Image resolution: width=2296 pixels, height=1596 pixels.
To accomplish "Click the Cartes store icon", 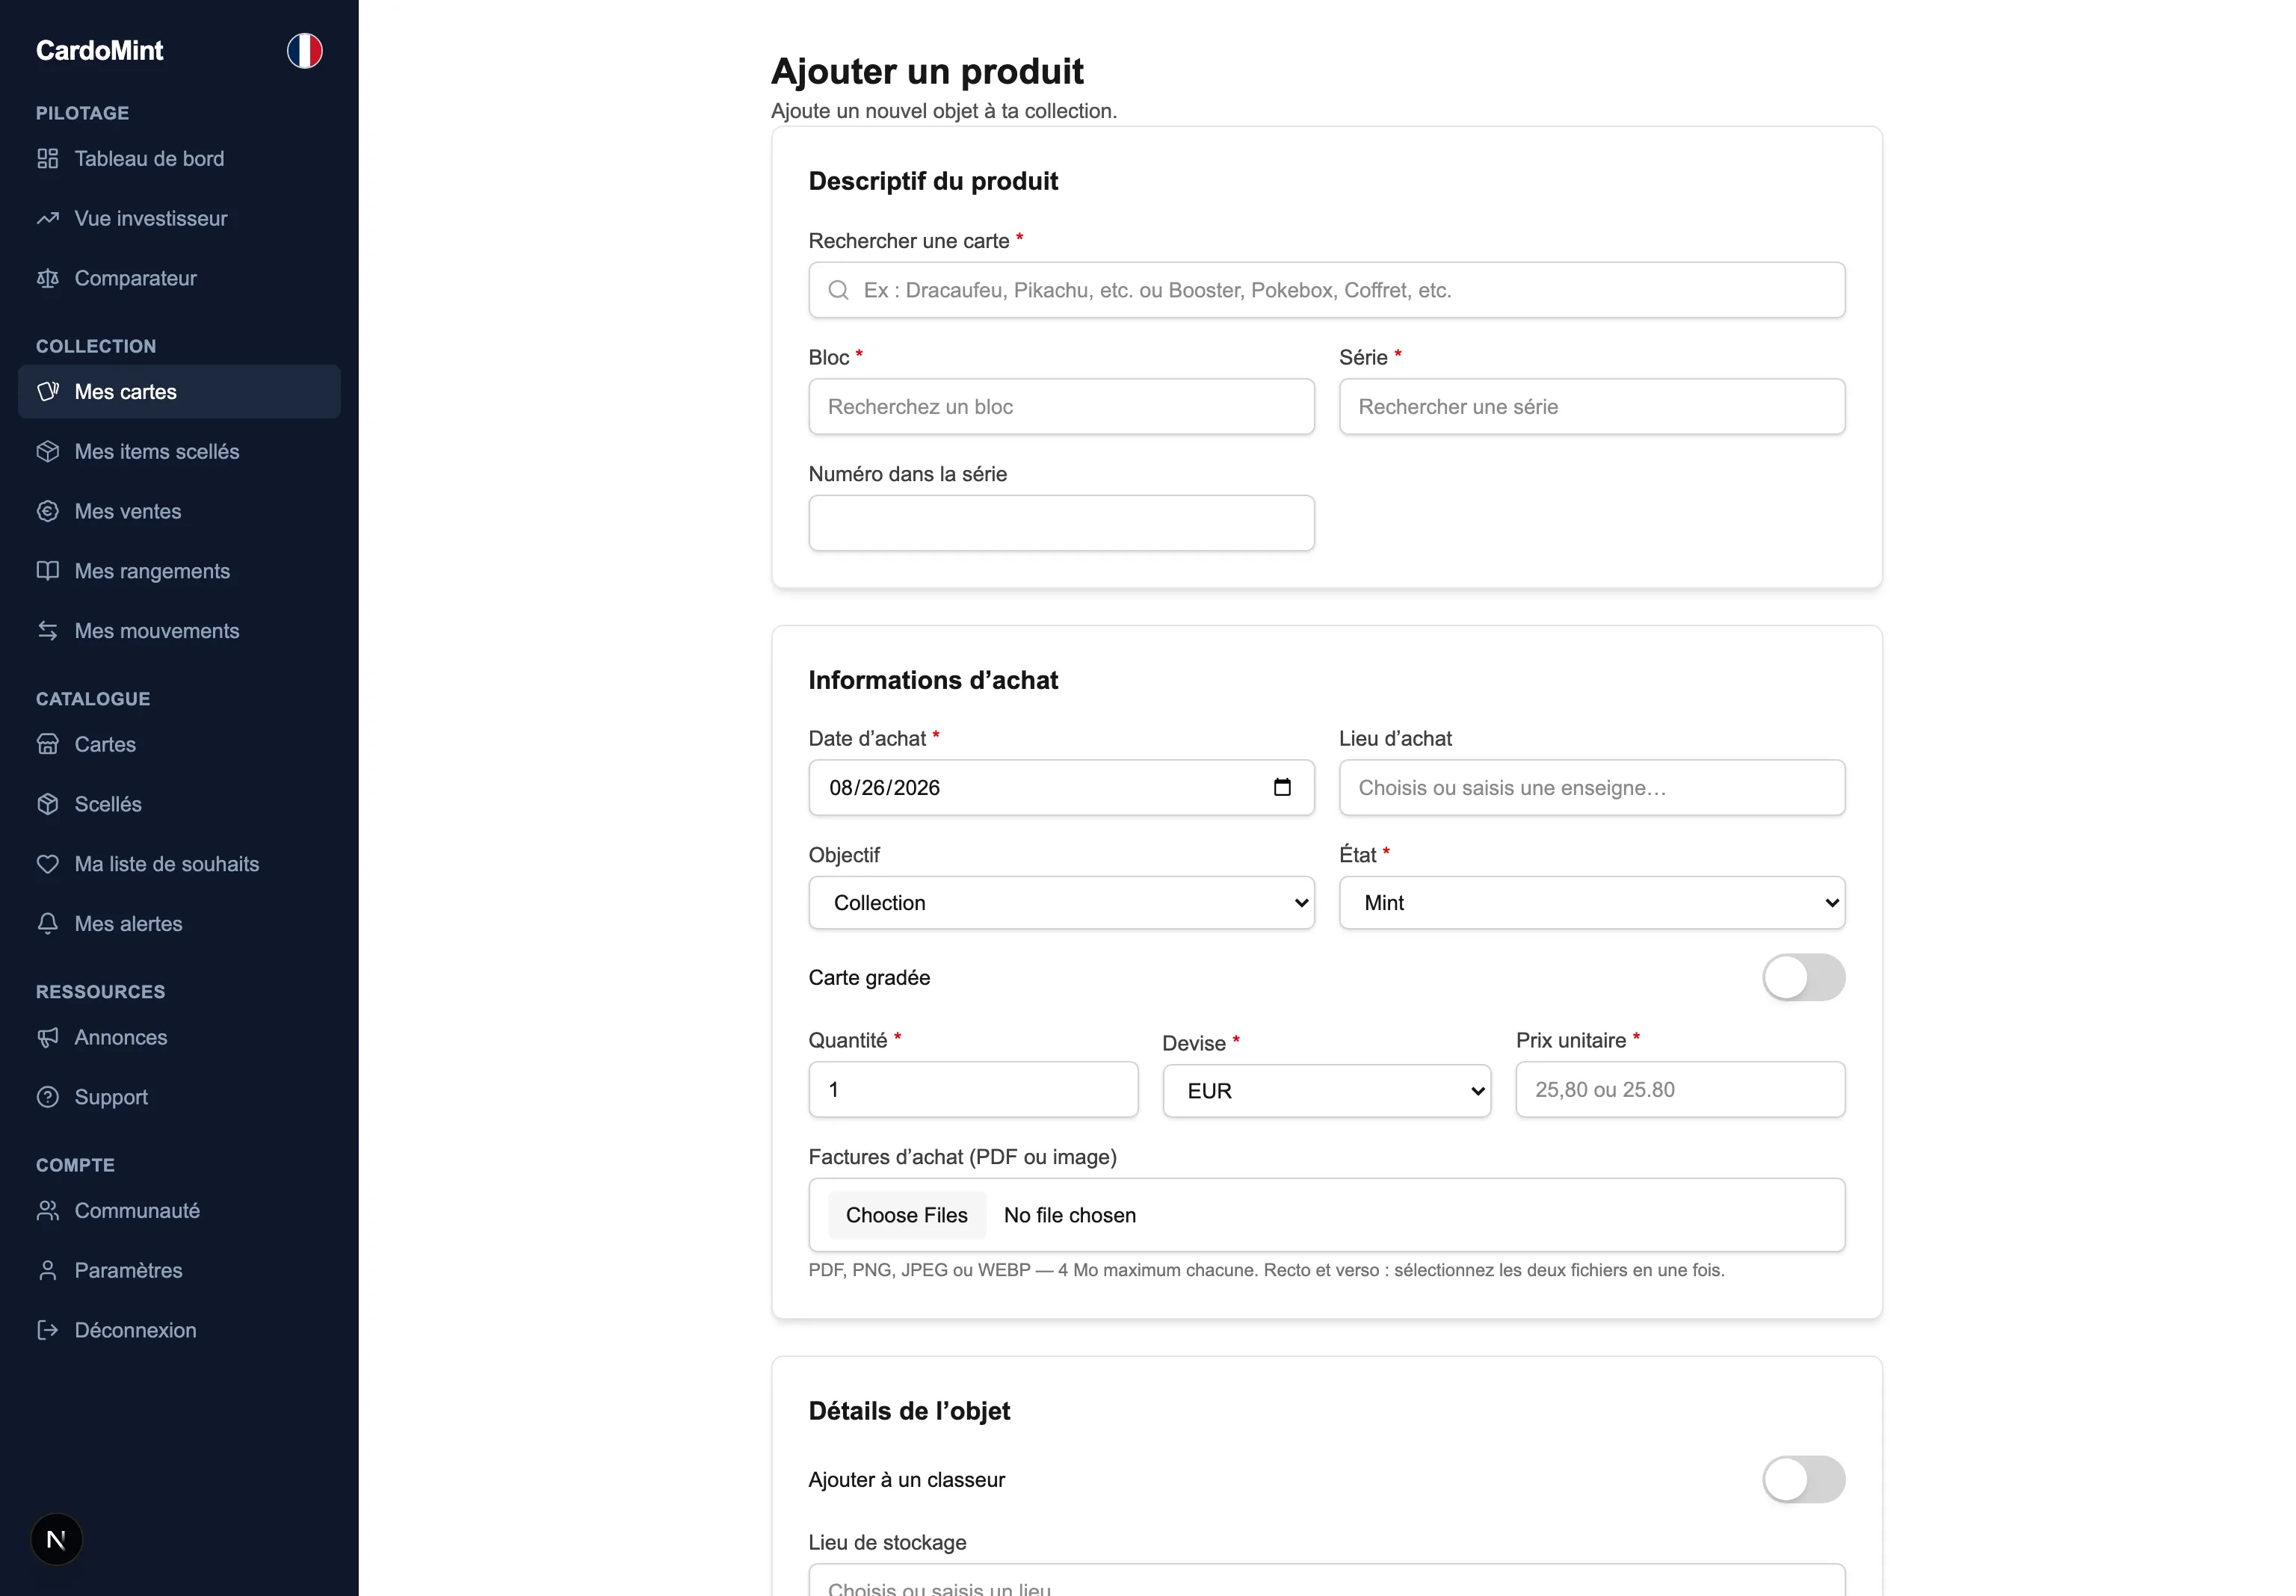I will [x=48, y=745].
